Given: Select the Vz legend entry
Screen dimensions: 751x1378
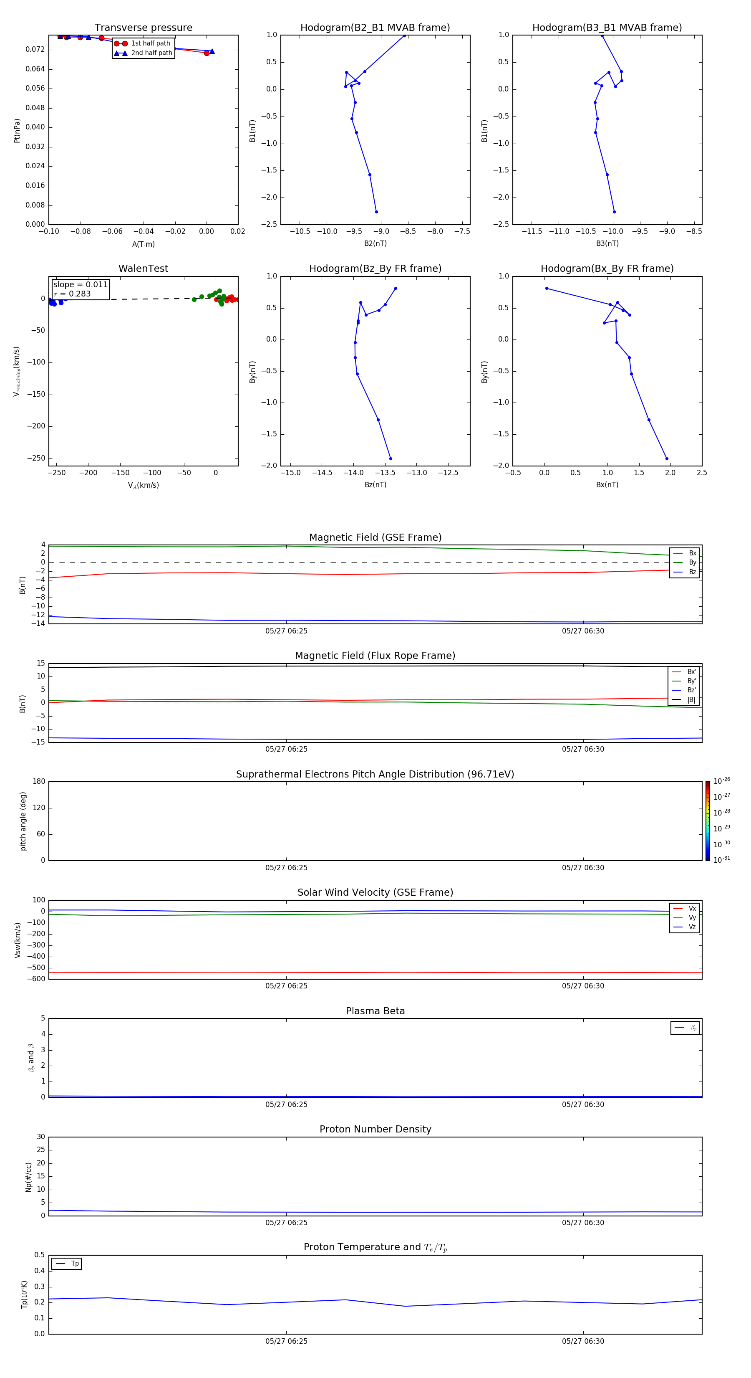Looking at the screenshot, I should point(685,927).
